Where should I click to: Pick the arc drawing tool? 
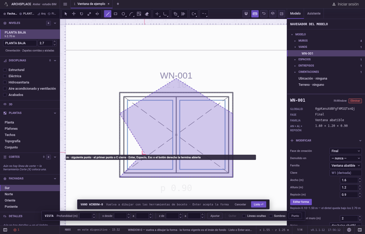pos(131,14)
